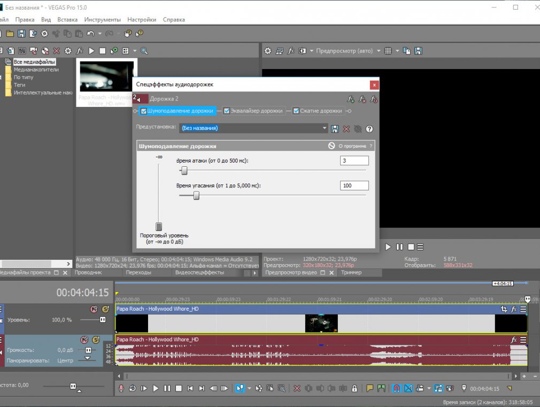
Task: Search media with the magnifier icon
Action: pos(144,51)
